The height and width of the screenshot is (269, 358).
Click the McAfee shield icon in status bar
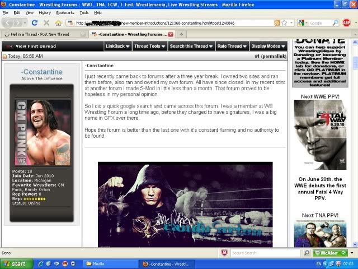click(224, 253)
